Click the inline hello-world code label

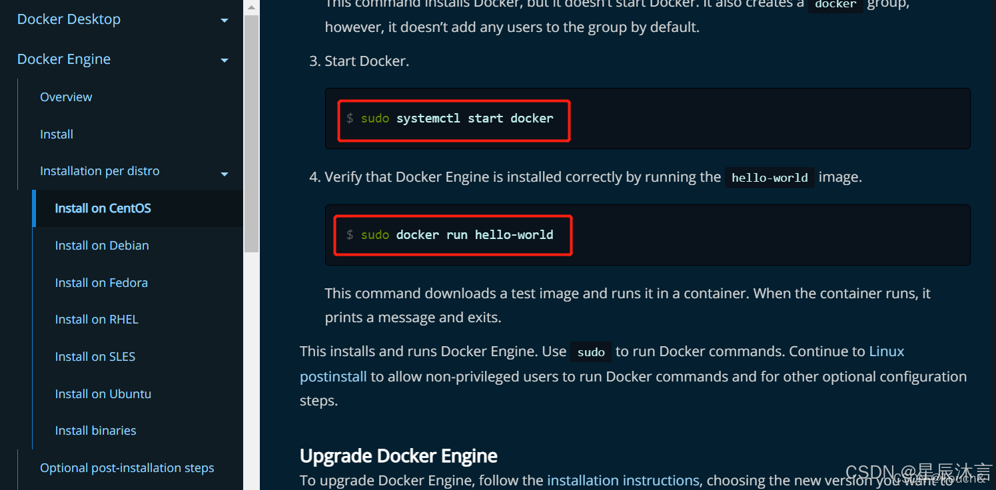tap(769, 178)
